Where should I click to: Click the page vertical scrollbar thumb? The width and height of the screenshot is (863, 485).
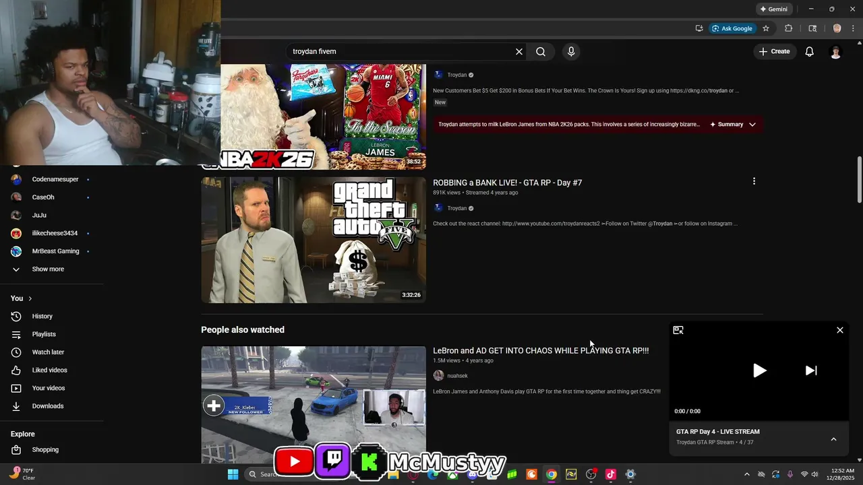(859, 179)
